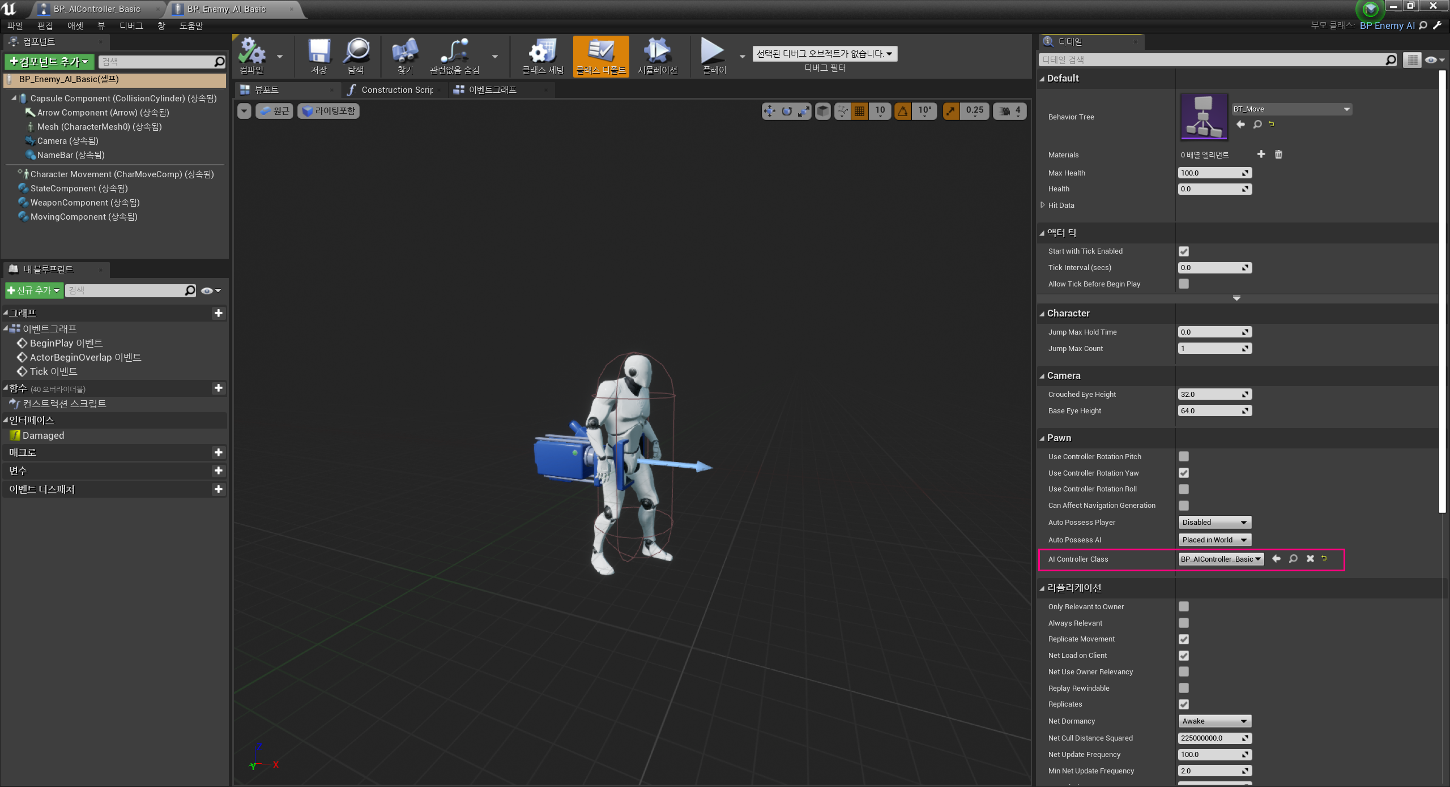Switch to the Construction Script tab

pyautogui.click(x=396, y=90)
